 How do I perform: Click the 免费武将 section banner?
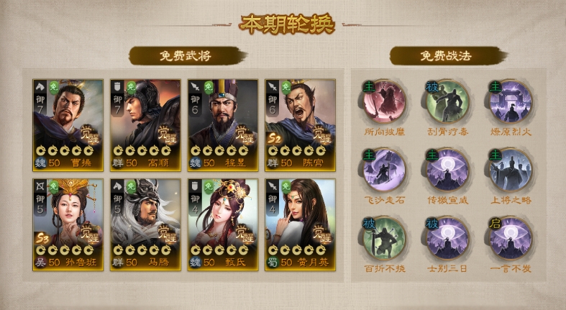(x=187, y=55)
